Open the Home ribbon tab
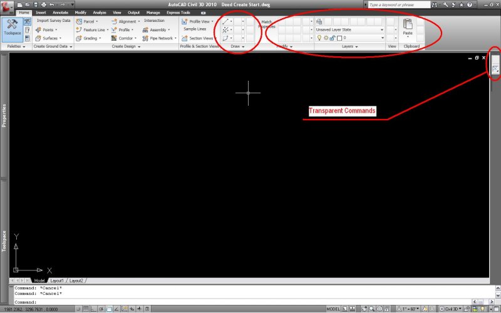Image resolution: width=501 pixels, height=313 pixels. tap(24, 13)
